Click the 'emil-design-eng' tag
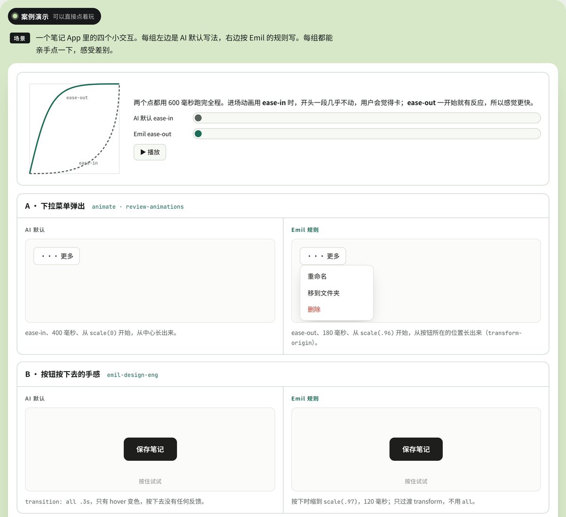This screenshot has height=517, width=566. click(133, 375)
